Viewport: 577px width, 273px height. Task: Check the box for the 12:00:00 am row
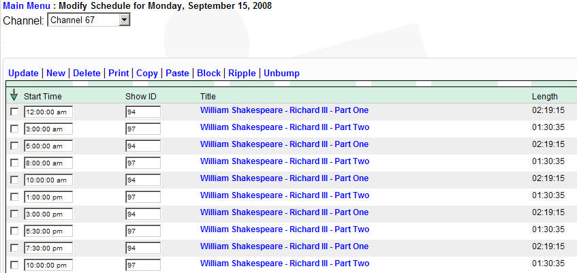tap(14, 112)
